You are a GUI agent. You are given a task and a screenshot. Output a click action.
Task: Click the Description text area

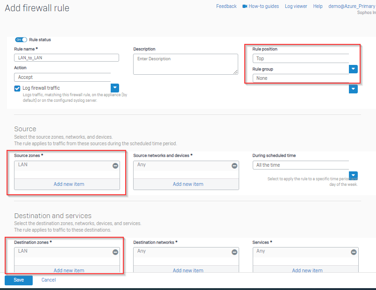185,64
